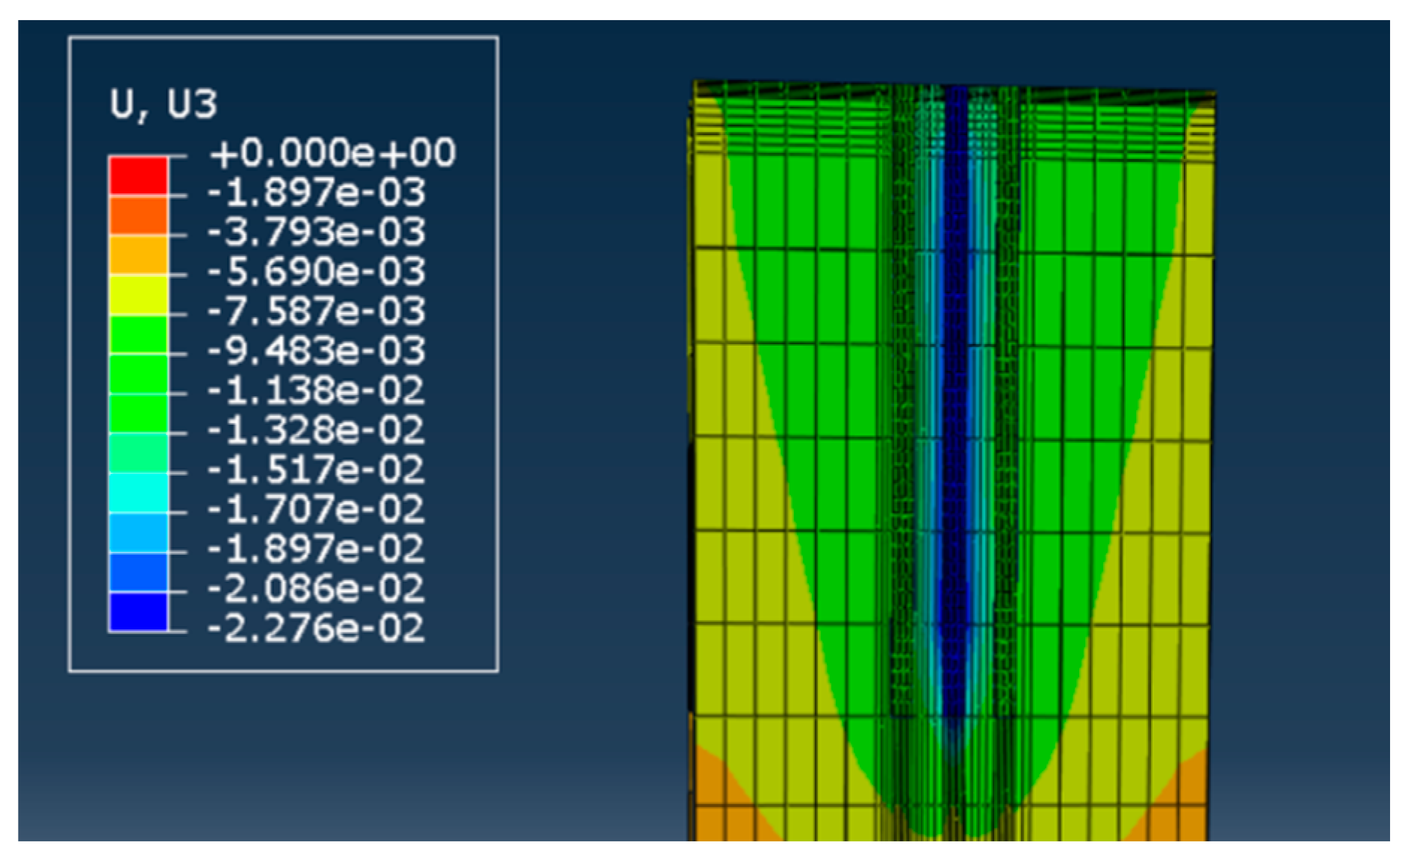1402x866 pixels.
Task: Pick the amber swatch above -5.690e-03
Action: 138,255
